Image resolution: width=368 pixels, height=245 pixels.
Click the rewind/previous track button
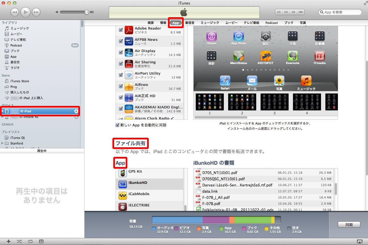point(15,12)
